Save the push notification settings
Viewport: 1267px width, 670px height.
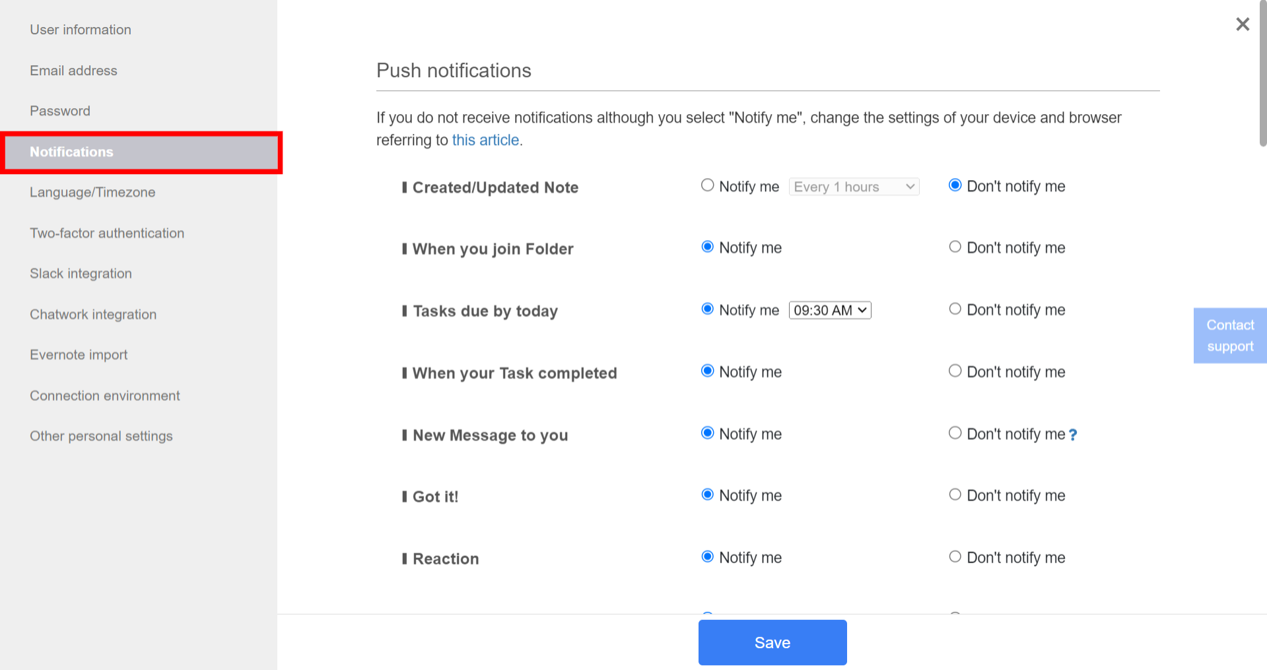pos(772,642)
